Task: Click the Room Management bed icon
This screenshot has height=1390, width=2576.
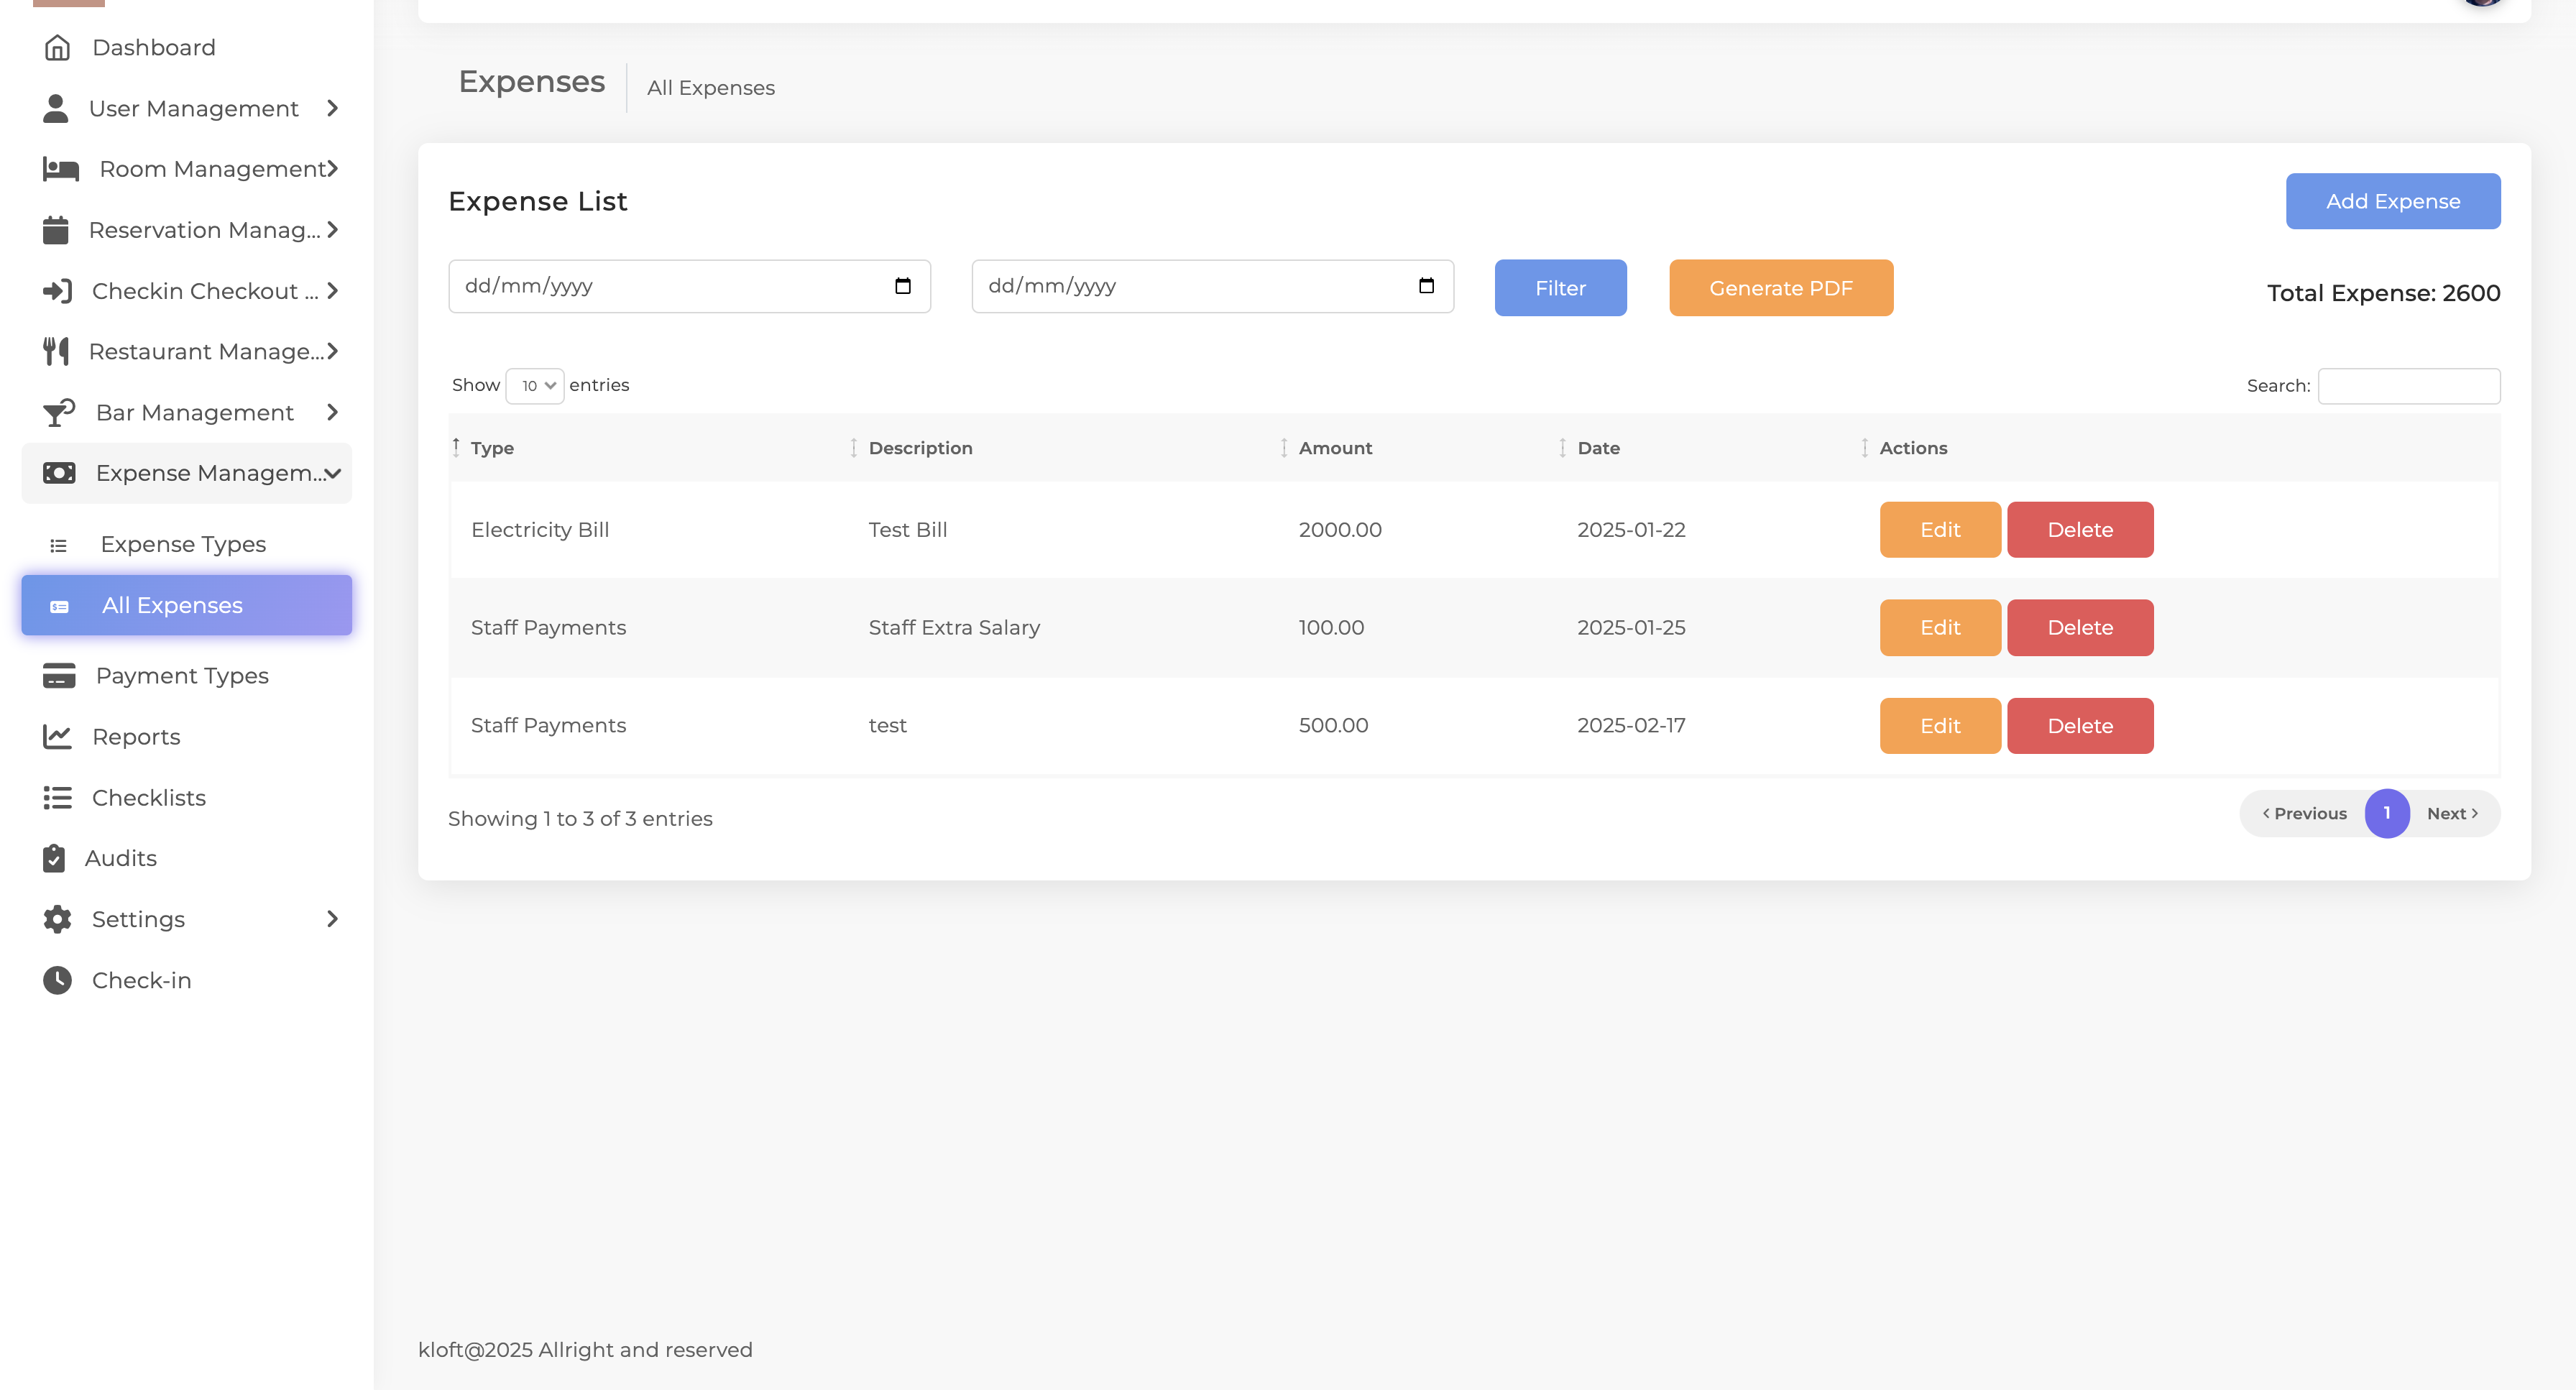Action: click(x=60, y=169)
